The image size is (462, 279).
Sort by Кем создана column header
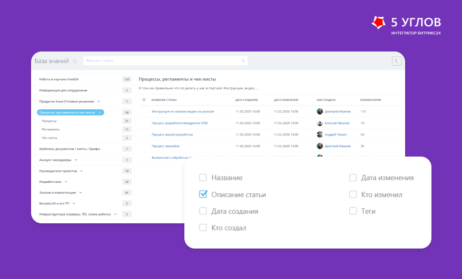pyautogui.click(x=326, y=100)
